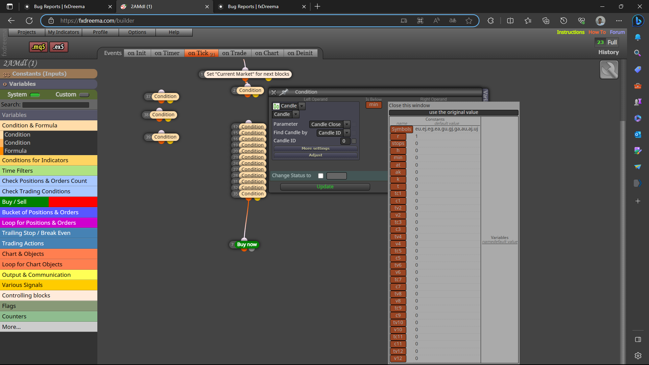Click the Adjust button
649x365 pixels.
point(315,155)
